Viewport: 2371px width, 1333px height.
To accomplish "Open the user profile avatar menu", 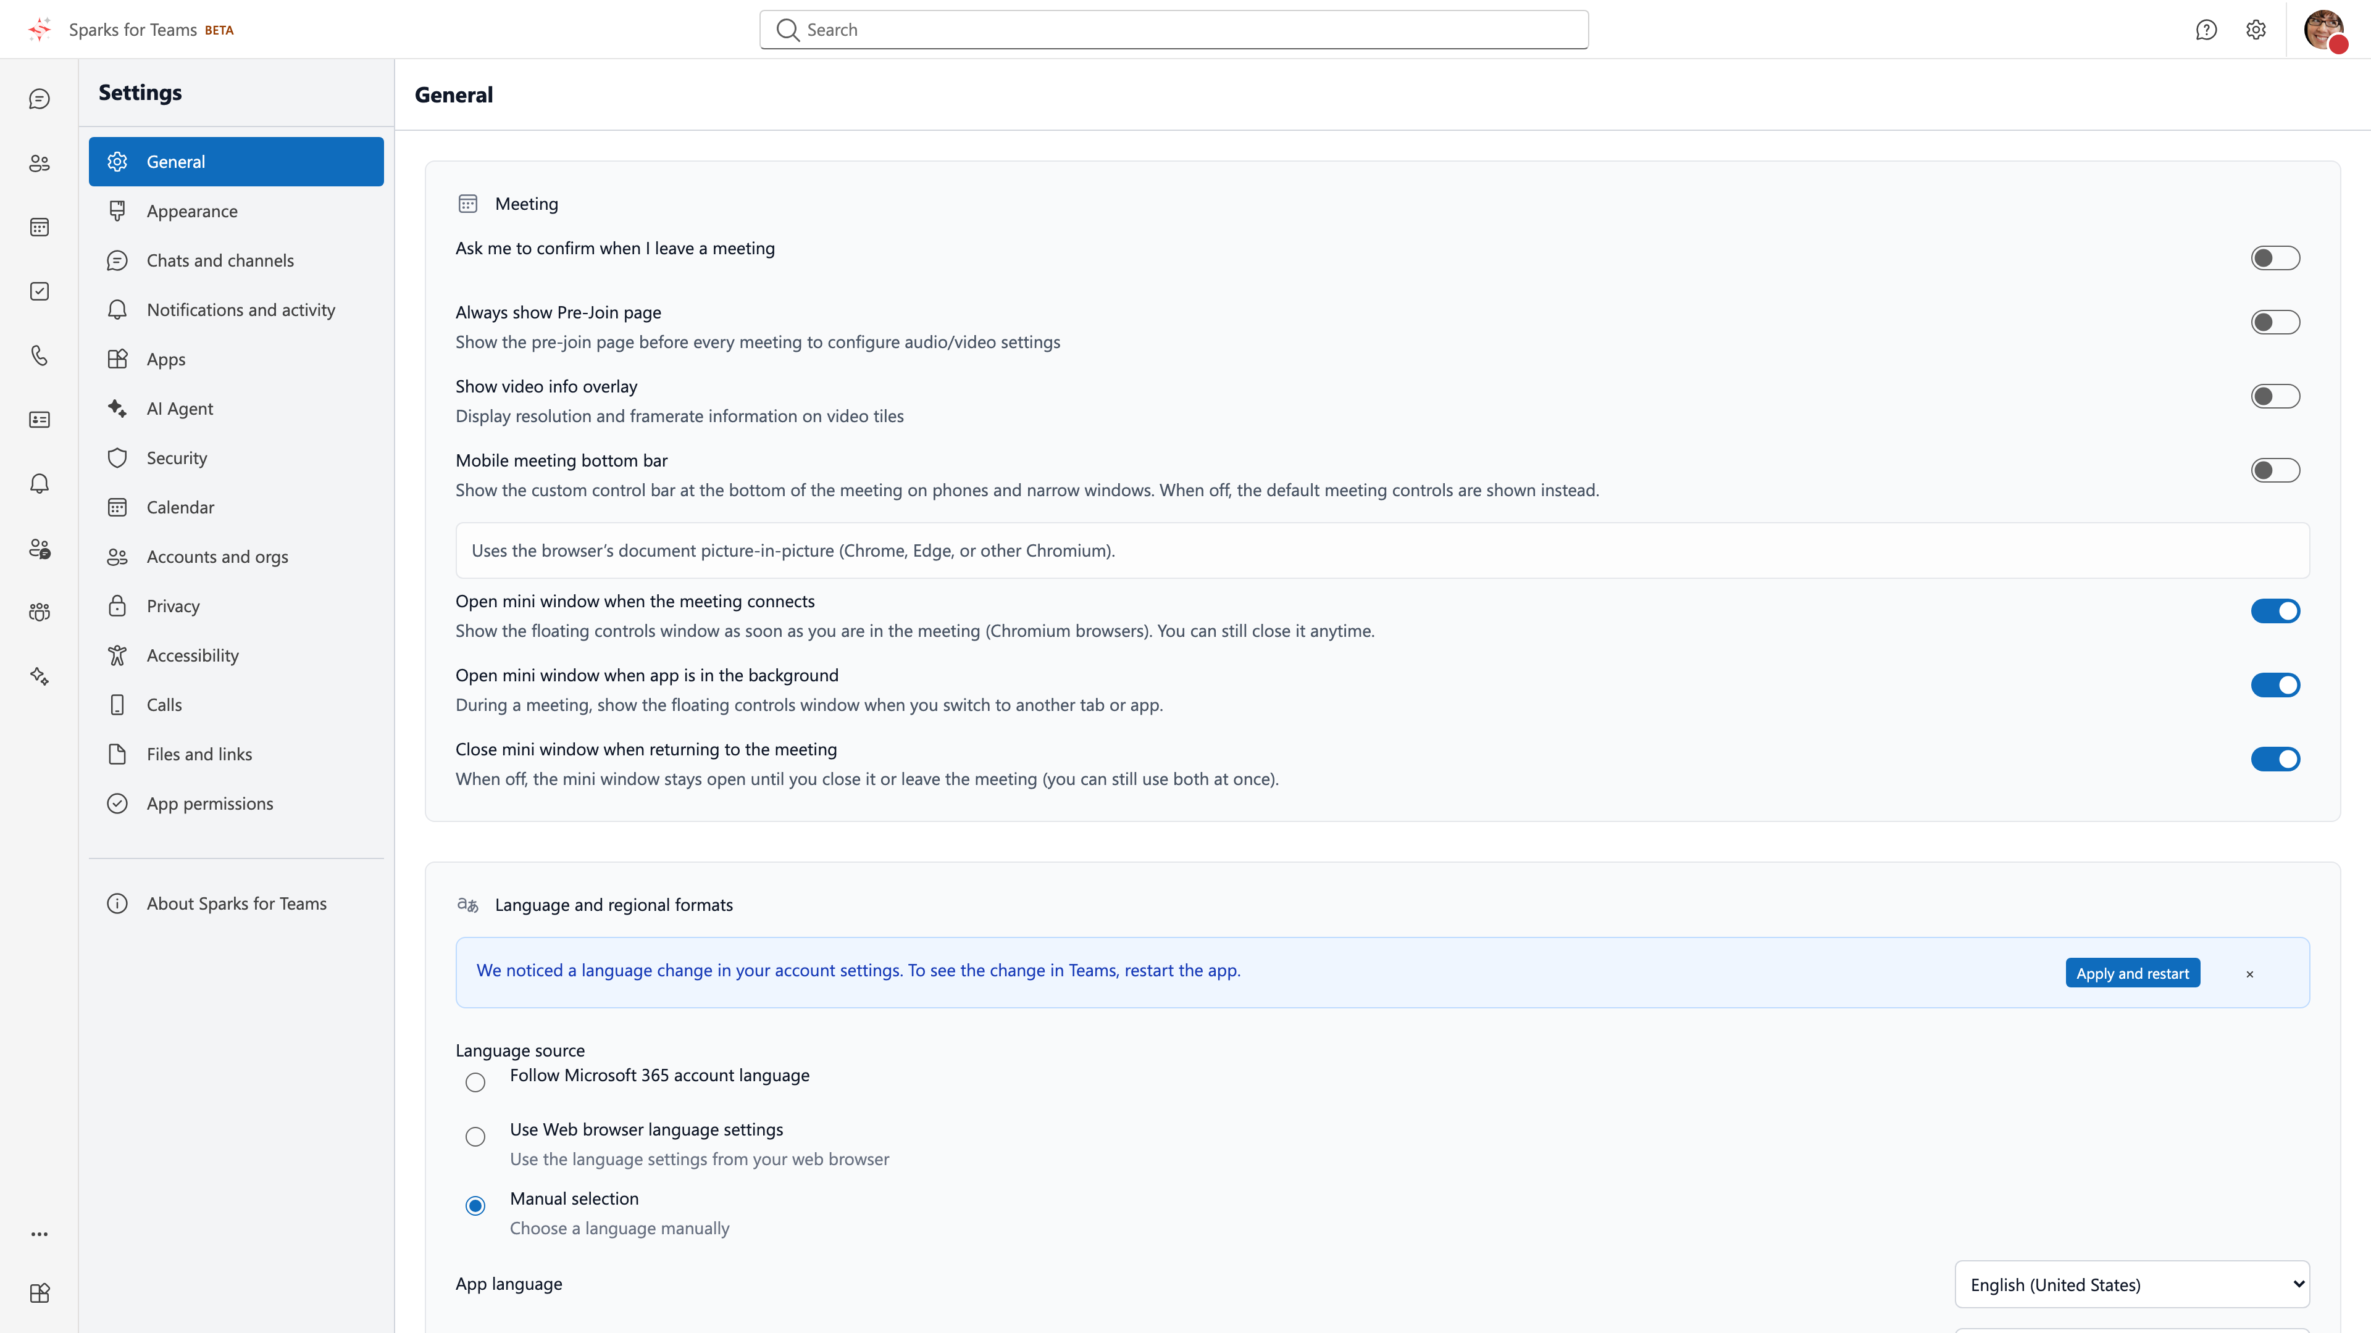I will (2324, 30).
